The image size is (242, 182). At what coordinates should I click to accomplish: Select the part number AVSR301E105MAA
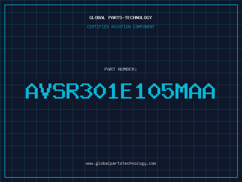click(120, 91)
